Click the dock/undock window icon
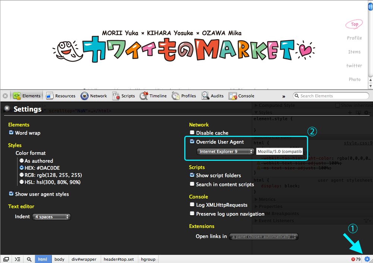The height and width of the screenshot is (263, 373). point(6,259)
